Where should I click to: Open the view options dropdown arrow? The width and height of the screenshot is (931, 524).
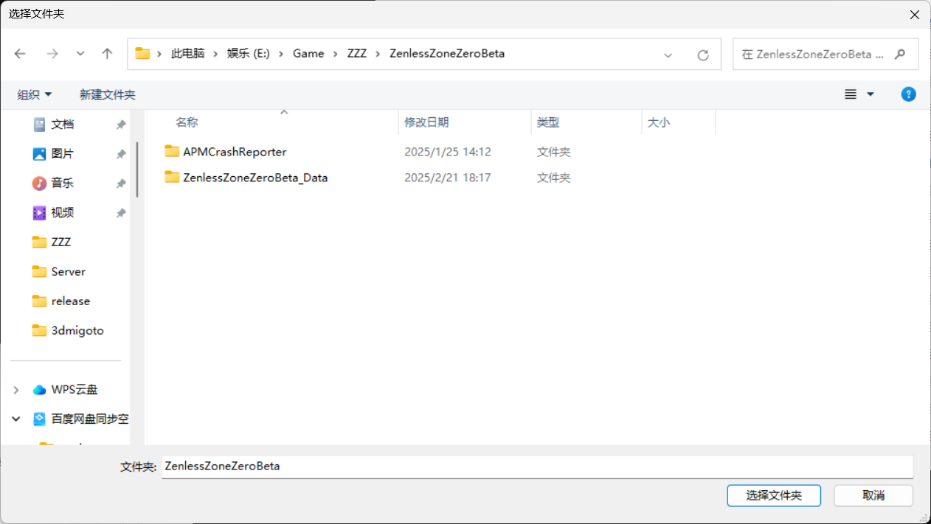click(870, 94)
